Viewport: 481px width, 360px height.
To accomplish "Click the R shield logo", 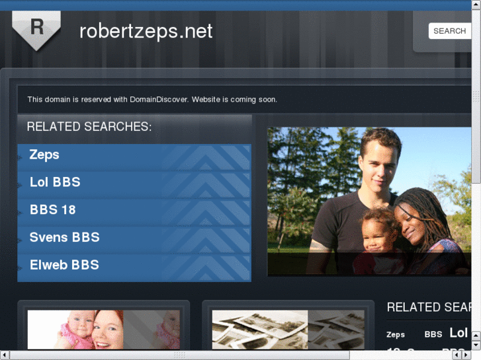I will [36, 30].
